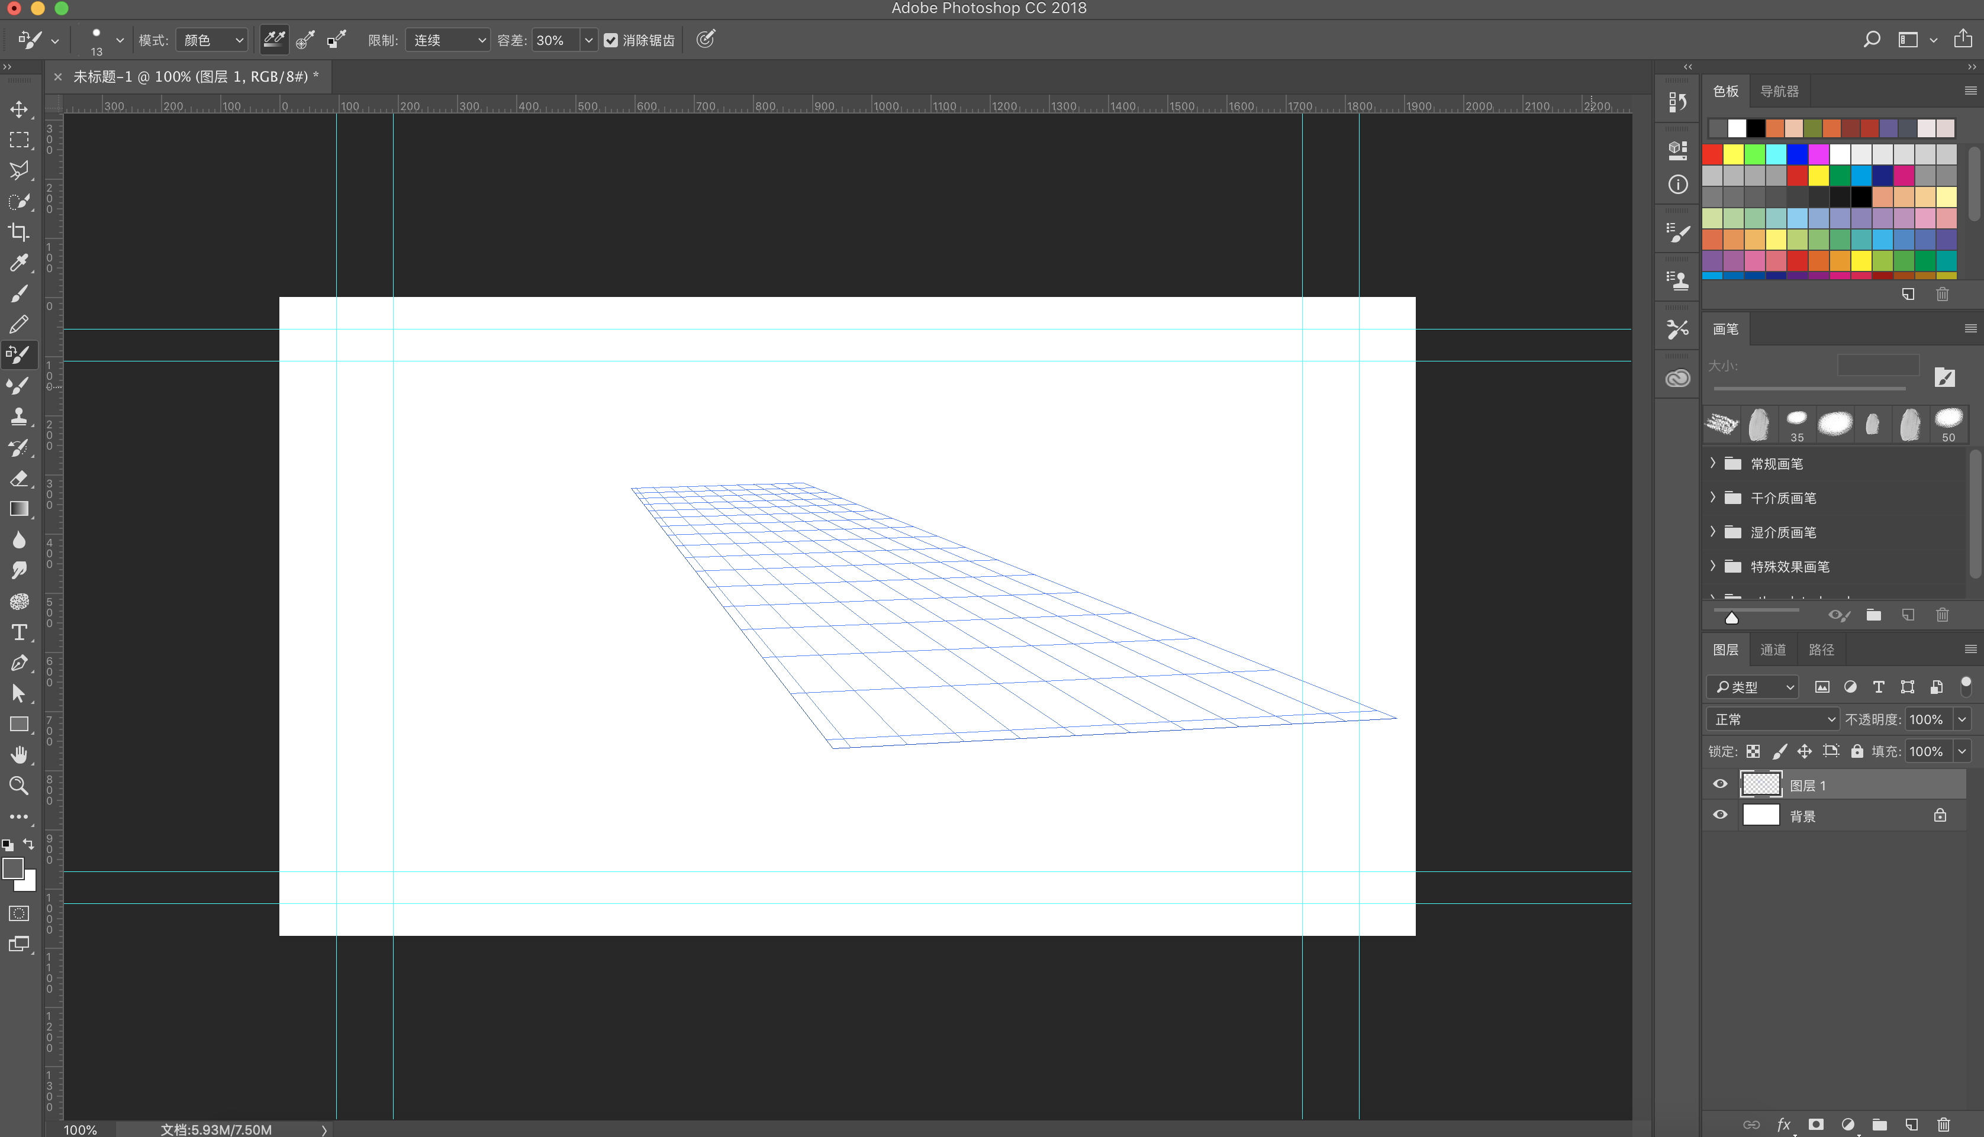The image size is (1984, 1137).
Task: Select the Pen tool
Action: click(19, 663)
